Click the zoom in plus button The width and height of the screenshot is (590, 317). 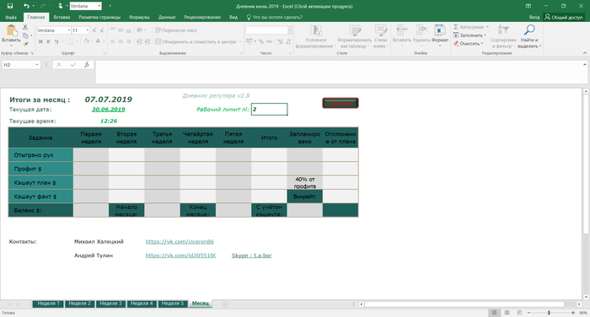click(x=573, y=313)
